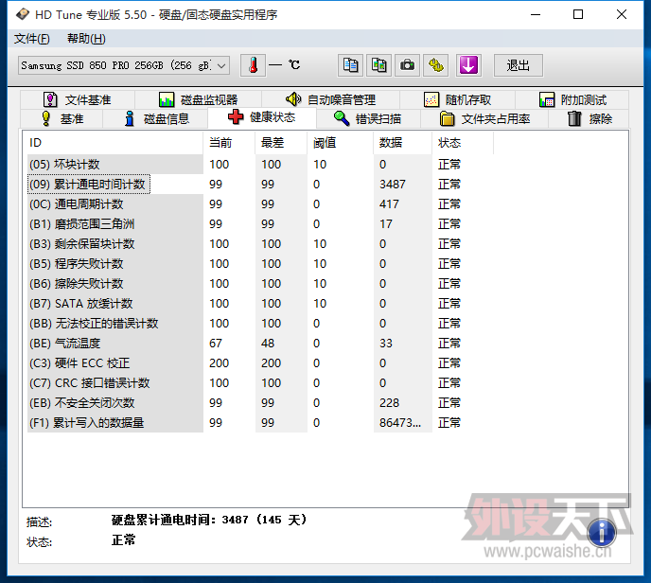Open the 文件(F) menu

click(32, 39)
